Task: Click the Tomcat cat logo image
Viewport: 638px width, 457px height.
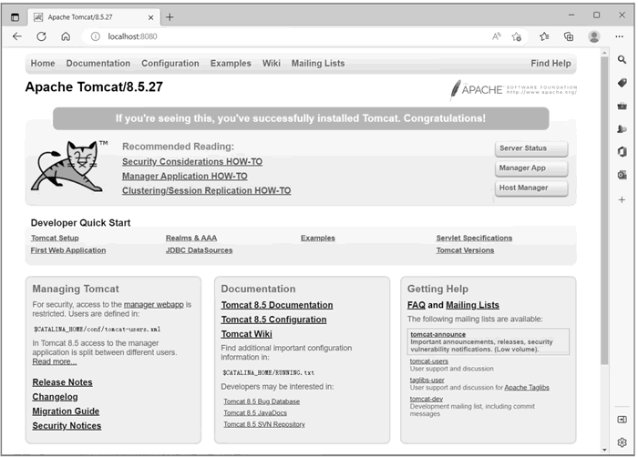Action: pos(67,166)
